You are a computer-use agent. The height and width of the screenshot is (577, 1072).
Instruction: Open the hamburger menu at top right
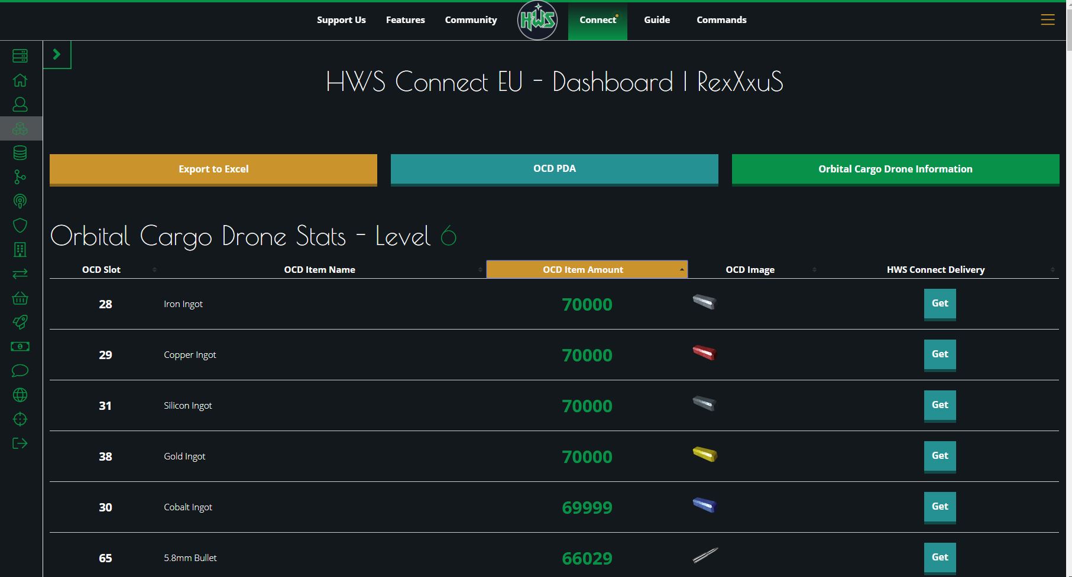point(1047,20)
